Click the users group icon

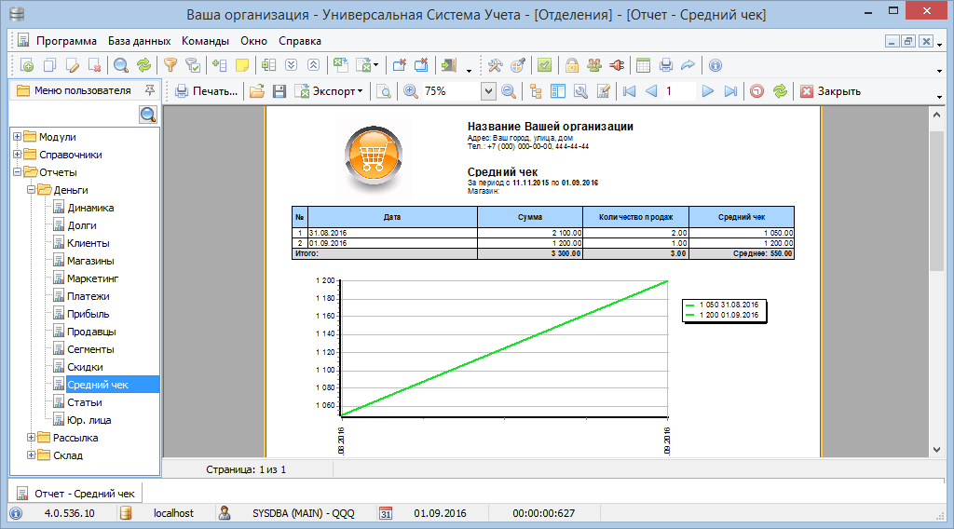point(594,65)
